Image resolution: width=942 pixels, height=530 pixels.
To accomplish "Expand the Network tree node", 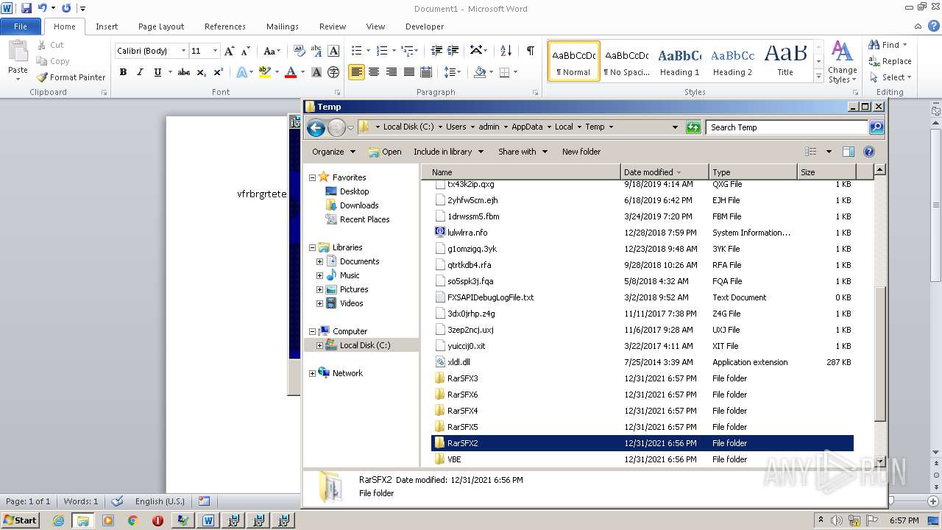I will tap(312, 373).
